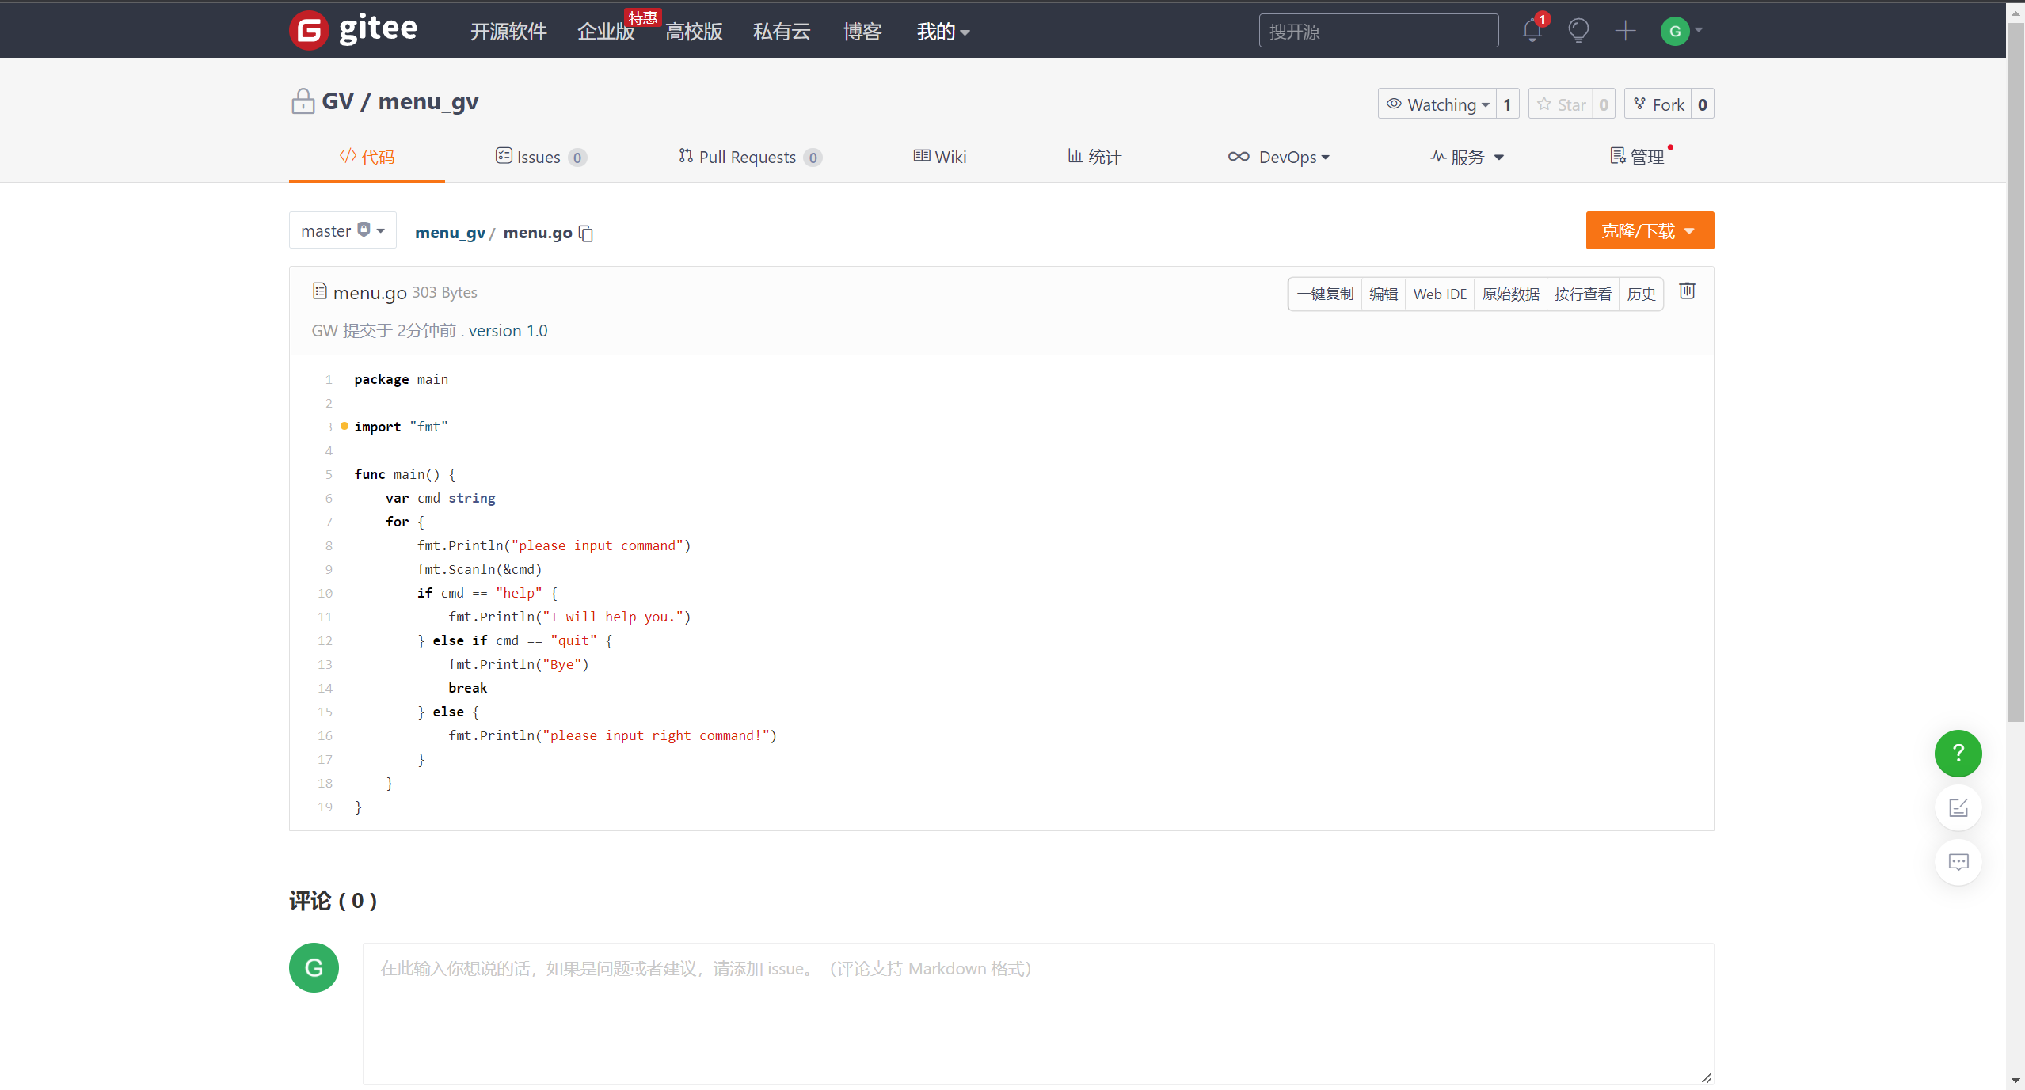Click the plus icon to create new
The height and width of the screenshot is (1090, 2025).
(1625, 32)
